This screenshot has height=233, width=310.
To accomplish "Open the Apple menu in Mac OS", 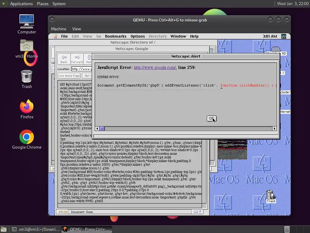I will (x=55, y=36).
